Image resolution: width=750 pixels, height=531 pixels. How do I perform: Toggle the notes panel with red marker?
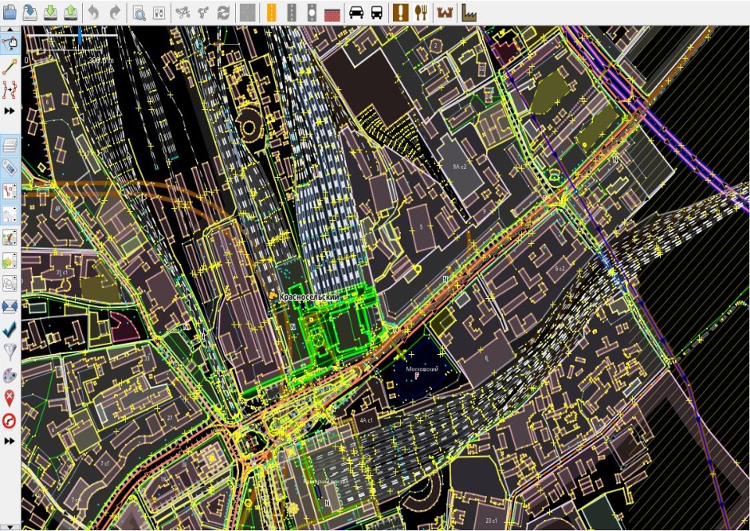point(10,398)
